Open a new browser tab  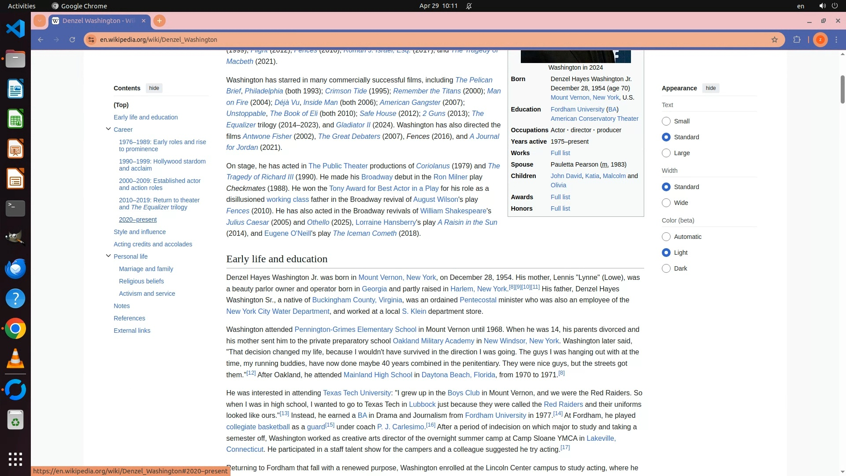pyautogui.click(x=160, y=21)
